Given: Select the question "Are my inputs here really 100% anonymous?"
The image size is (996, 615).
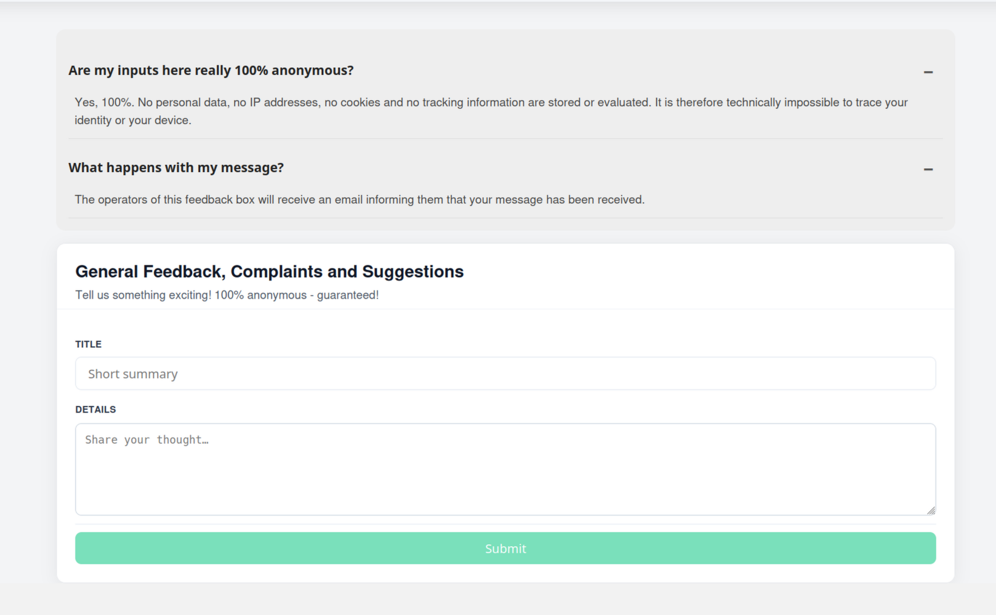Looking at the screenshot, I should [x=211, y=70].
